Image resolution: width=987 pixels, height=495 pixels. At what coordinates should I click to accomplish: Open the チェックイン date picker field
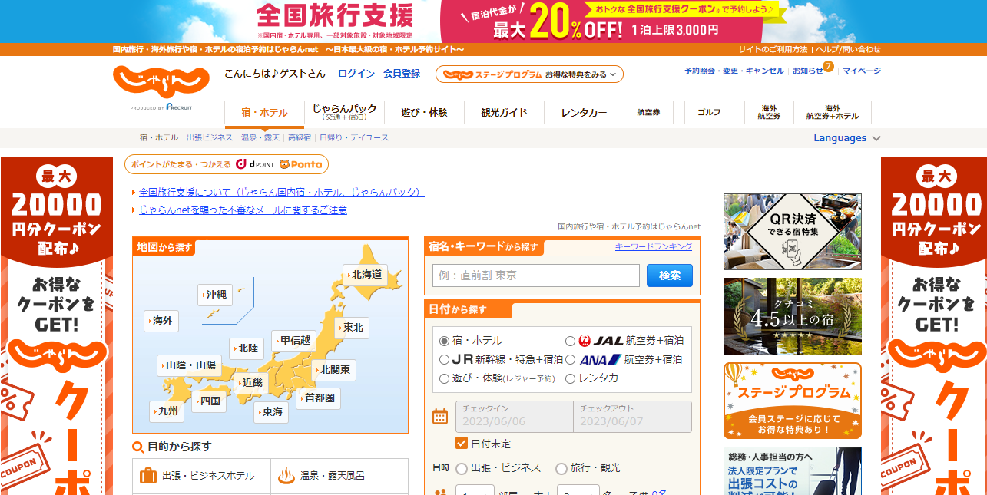point(514,417)
